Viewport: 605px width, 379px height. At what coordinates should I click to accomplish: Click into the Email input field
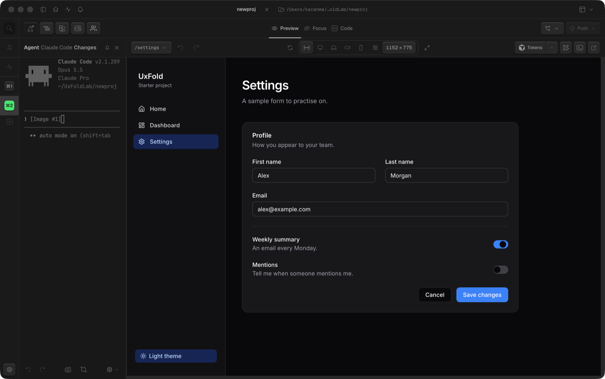380,209
